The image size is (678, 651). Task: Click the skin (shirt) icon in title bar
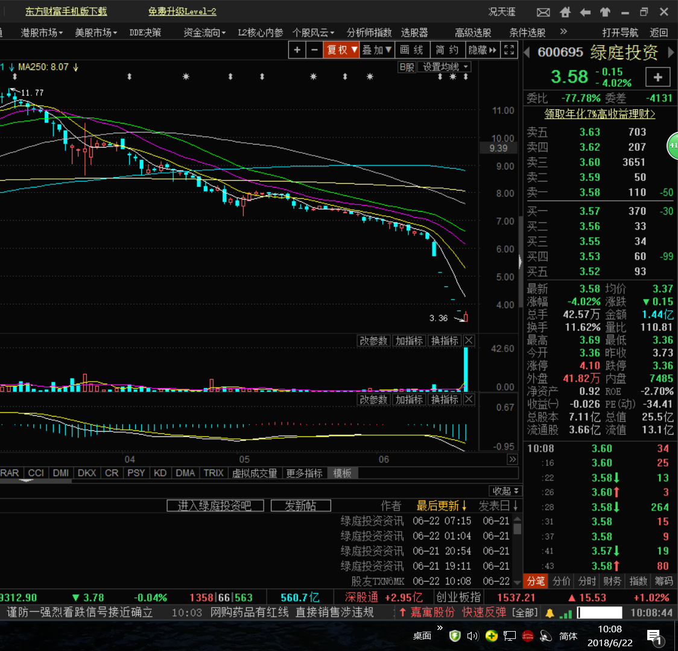tap(605, 12)
